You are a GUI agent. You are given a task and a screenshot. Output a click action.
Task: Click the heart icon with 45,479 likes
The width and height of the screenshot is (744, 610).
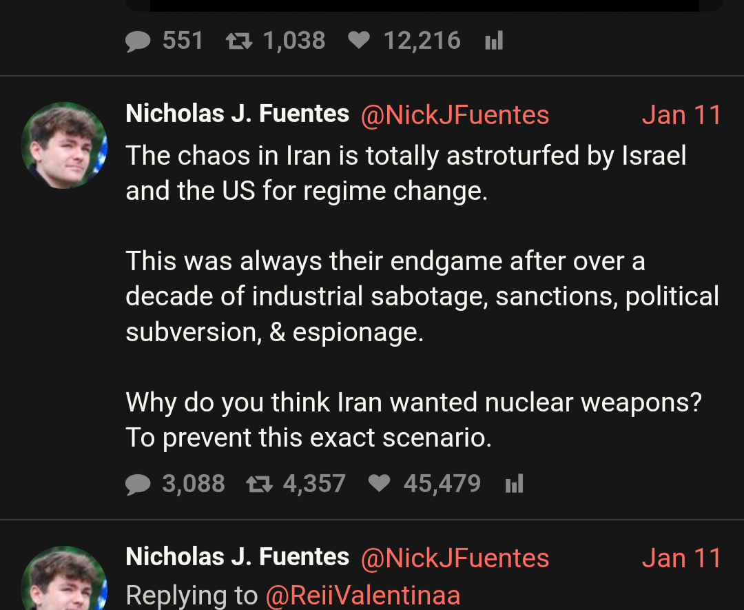click(x=379, y=485)
